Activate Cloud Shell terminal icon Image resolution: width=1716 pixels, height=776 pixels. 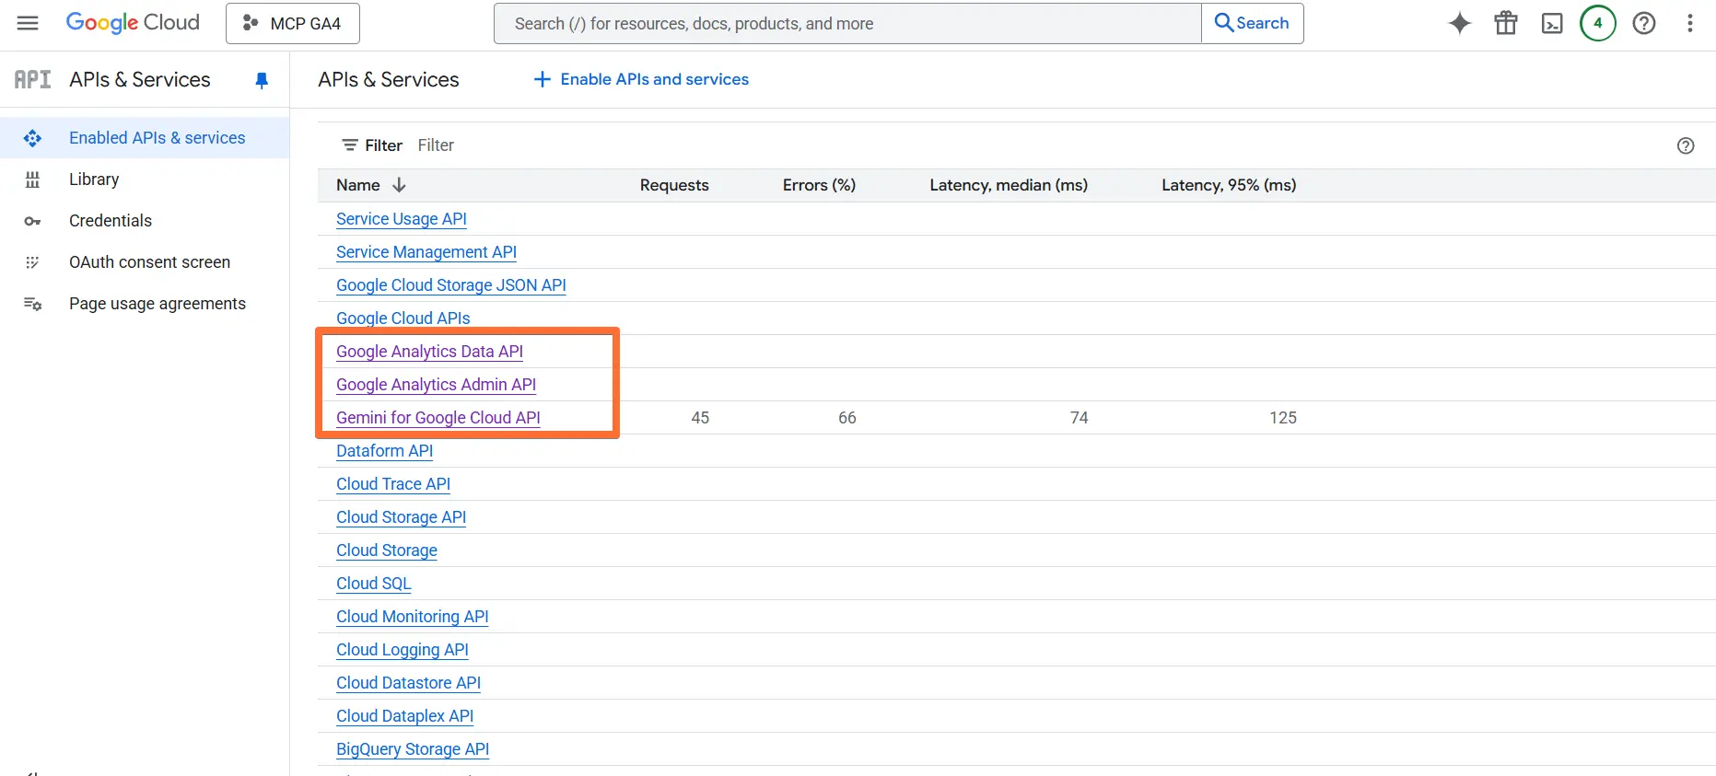click(x=1552, y=23)
